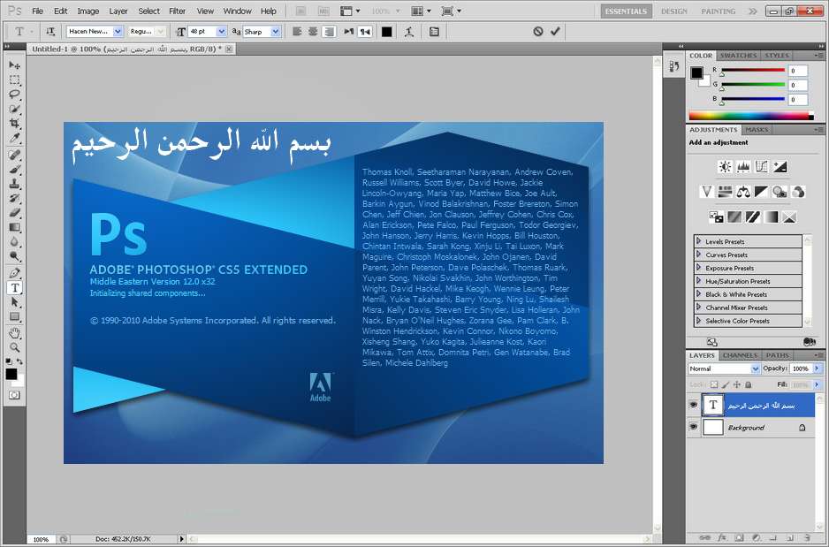Click the text color swatch

point(387,32)
